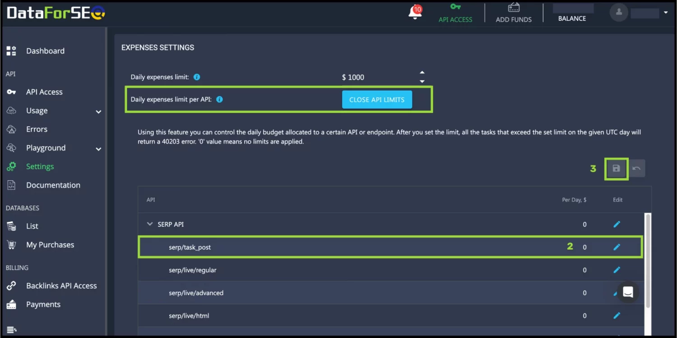This screenshot has height=338, width=677.
Task: Open Dashboard in the sidebar
Action: (45, 51)
